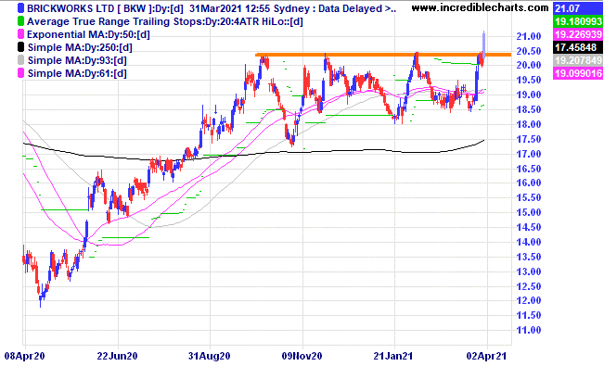The image size is (604, 366).
Task: Click the 19.00 price axis label
Action: pos(529,95)
